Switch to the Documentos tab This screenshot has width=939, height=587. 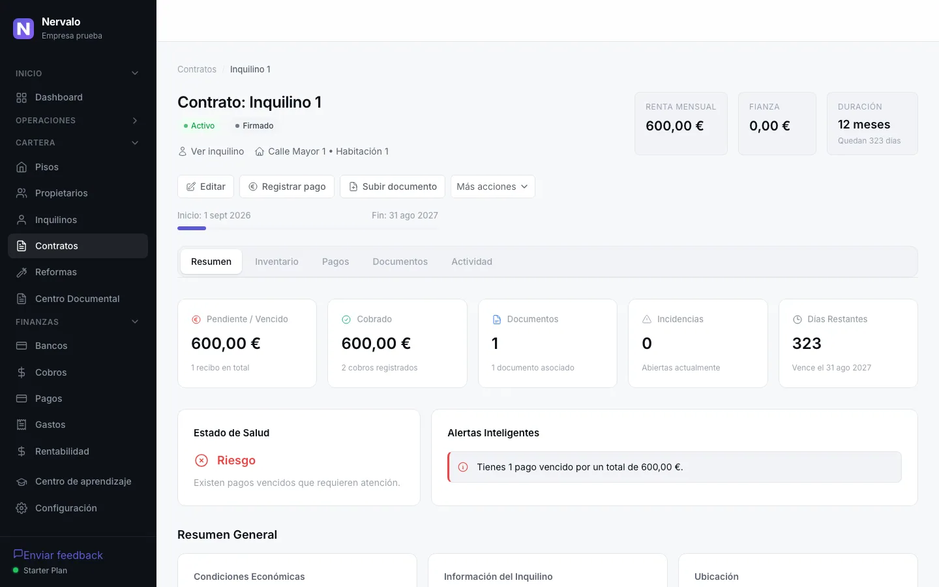pyautogui.click(x=400, y=262)
